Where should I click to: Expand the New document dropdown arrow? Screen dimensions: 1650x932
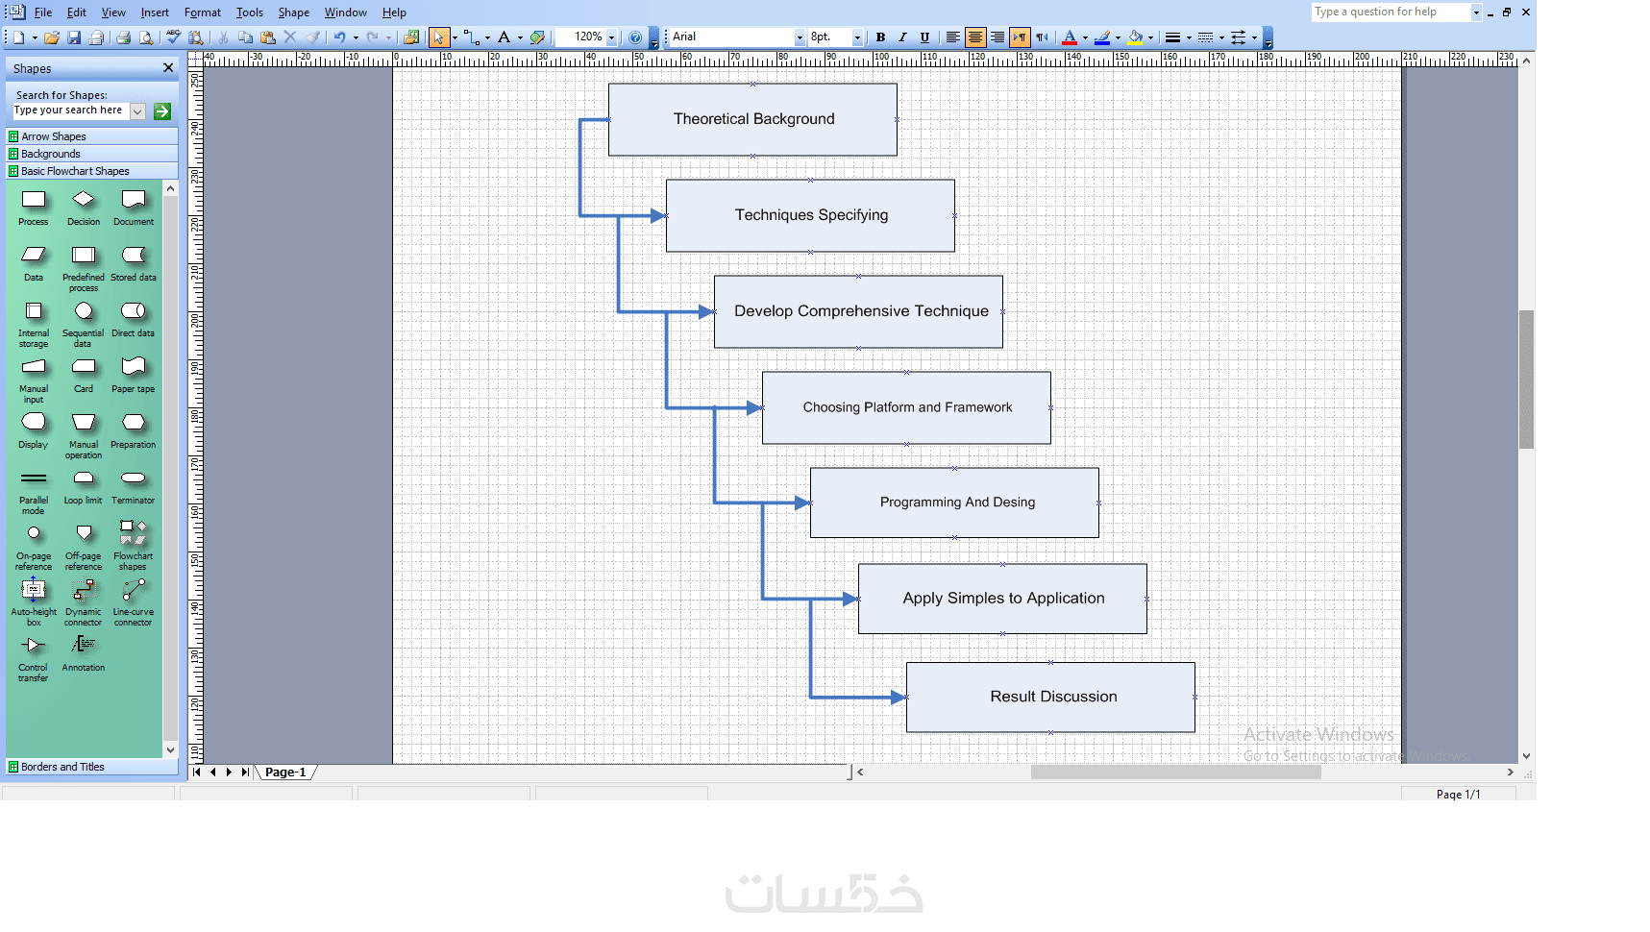(x=35, y=37)
